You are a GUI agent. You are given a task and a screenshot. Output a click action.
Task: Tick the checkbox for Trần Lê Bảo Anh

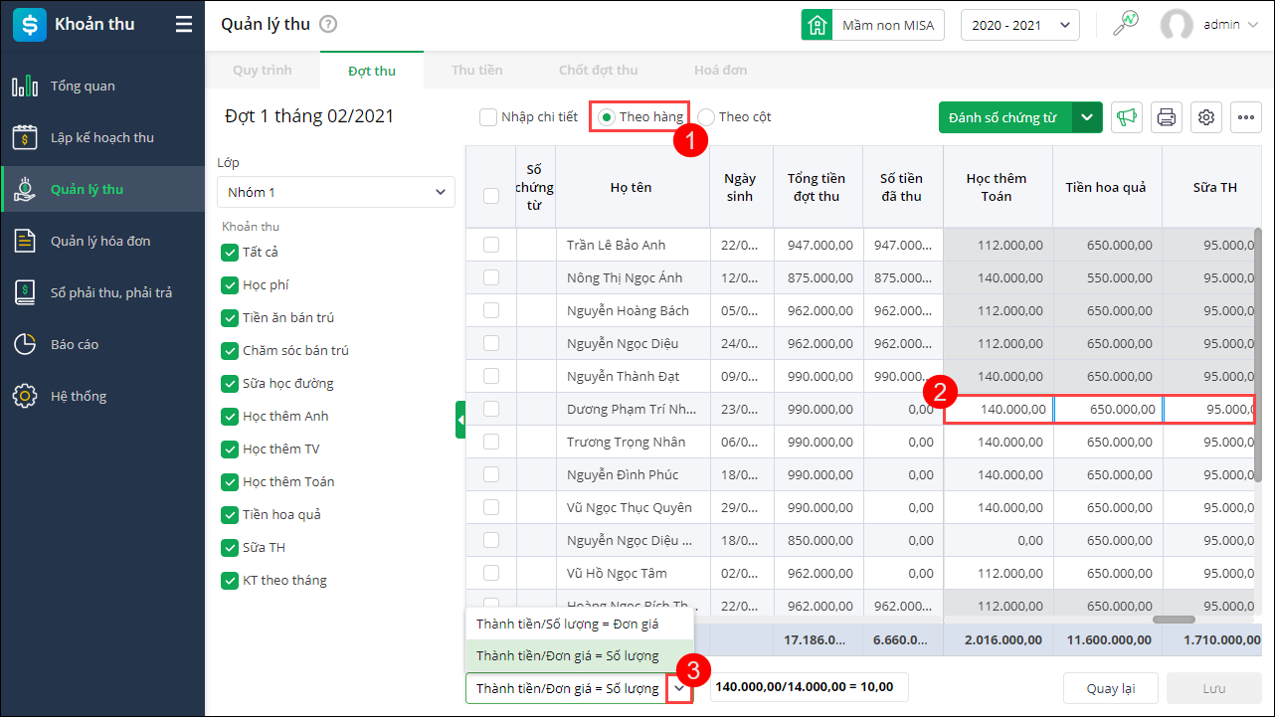491,245
